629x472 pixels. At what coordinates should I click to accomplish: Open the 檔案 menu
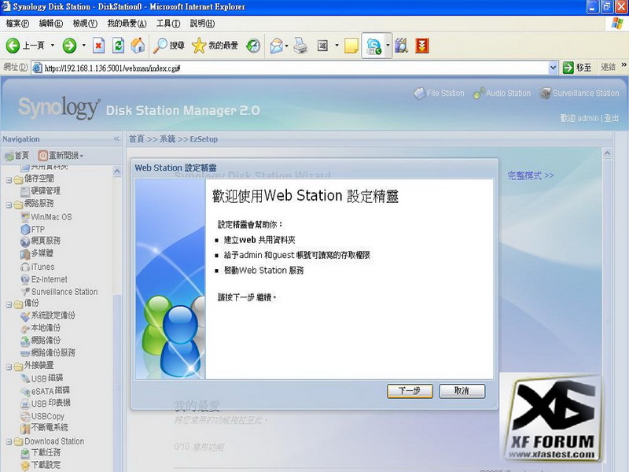click(17, 24)
